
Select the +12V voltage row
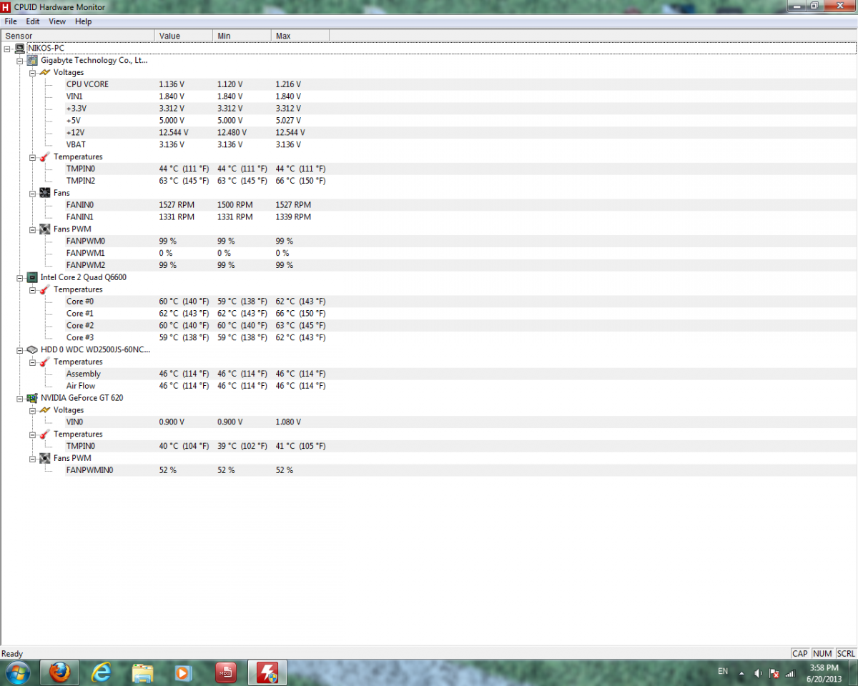click(460, 133)
